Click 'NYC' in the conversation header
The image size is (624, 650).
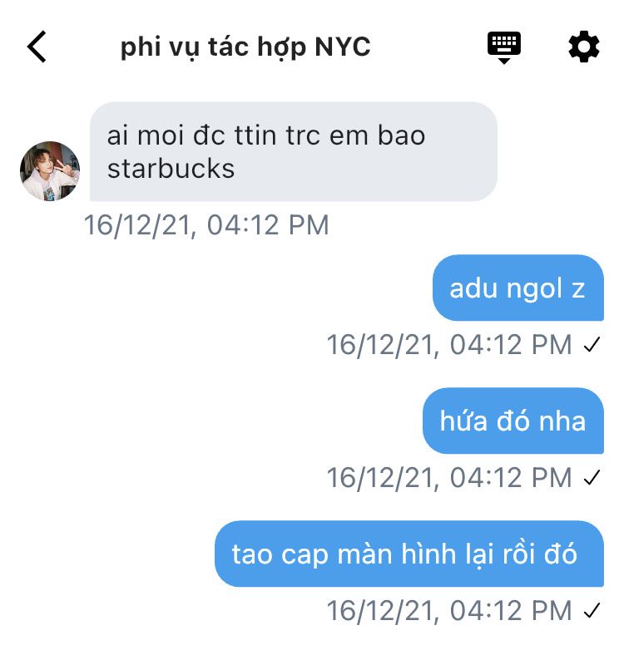coord(343,47)
